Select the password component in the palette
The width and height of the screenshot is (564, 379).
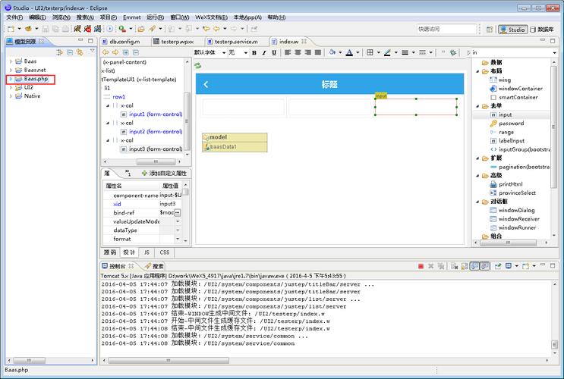click(x=511, y=124)
